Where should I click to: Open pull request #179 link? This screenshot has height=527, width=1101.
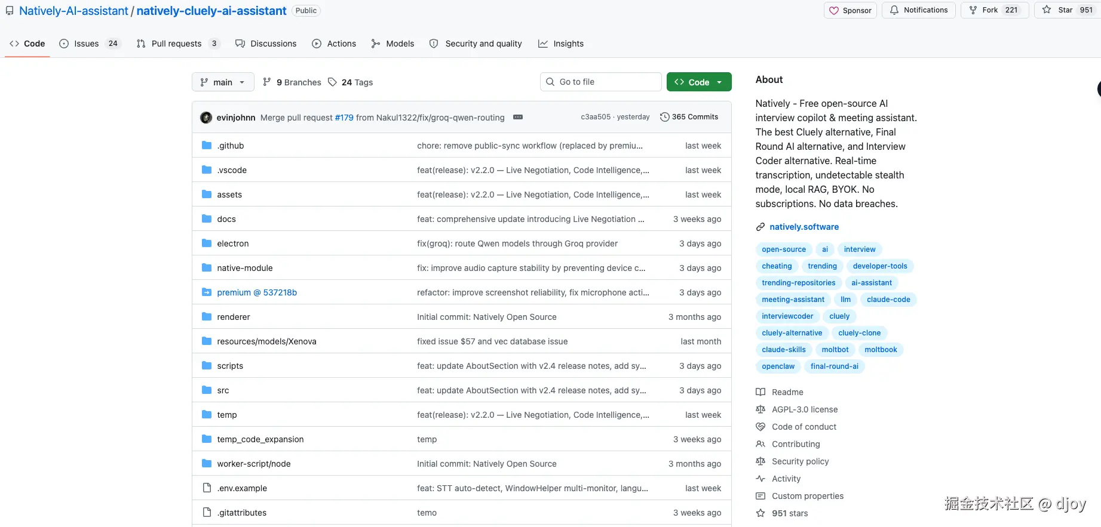coord(344,118)
